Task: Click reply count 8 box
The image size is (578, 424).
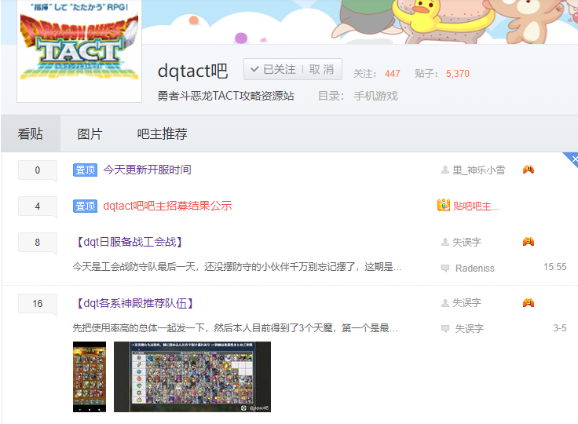Action: coord(37,243)
